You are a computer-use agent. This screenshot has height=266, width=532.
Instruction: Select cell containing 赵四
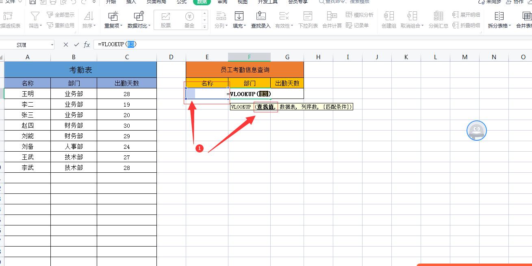pyautogui.click(x=28, y=125)
